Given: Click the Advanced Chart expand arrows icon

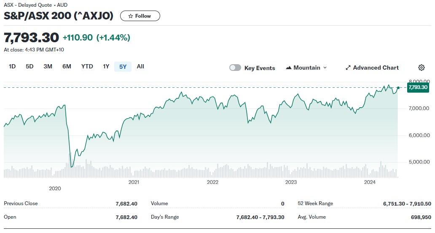Looking at the screenshot, I should click(348, 68).
